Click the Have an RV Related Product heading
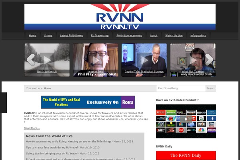The height and width of the screenshot is (160, 240). (x=177, y=100)
